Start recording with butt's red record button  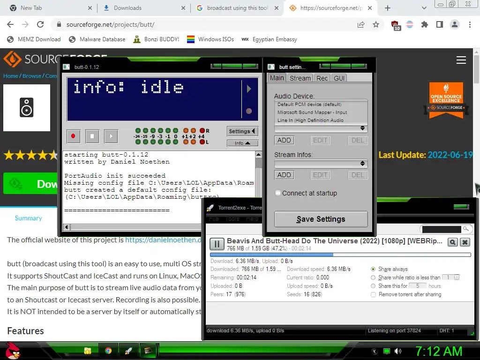point(73,136)
